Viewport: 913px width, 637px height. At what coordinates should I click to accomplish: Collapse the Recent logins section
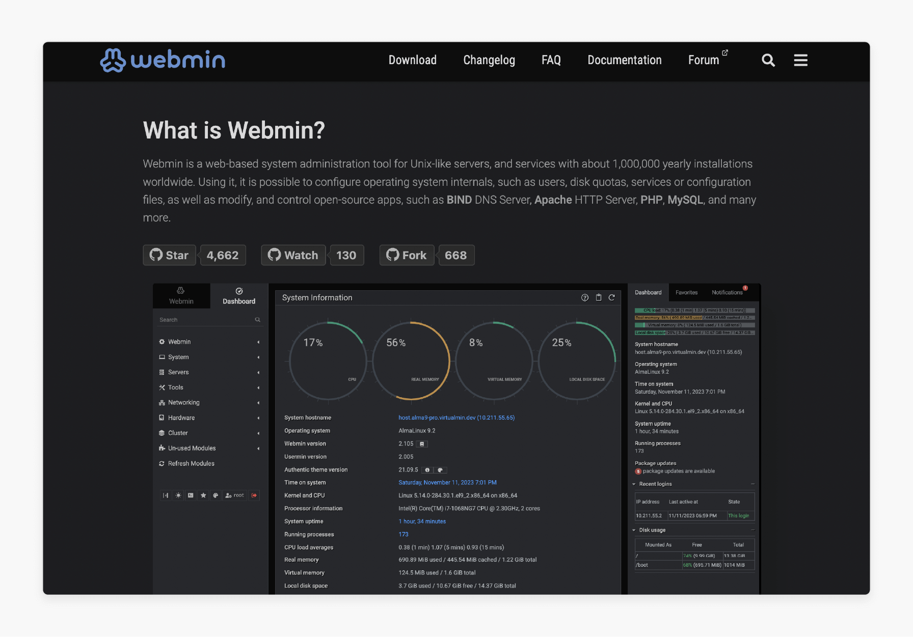[634, 484]
